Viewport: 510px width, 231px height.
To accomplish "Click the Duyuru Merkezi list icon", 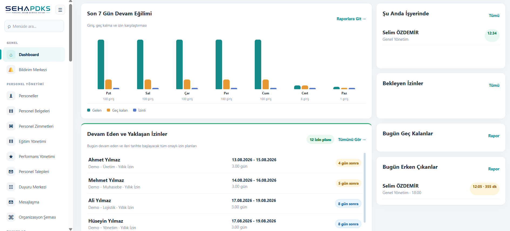I will [x=11, y=187].
